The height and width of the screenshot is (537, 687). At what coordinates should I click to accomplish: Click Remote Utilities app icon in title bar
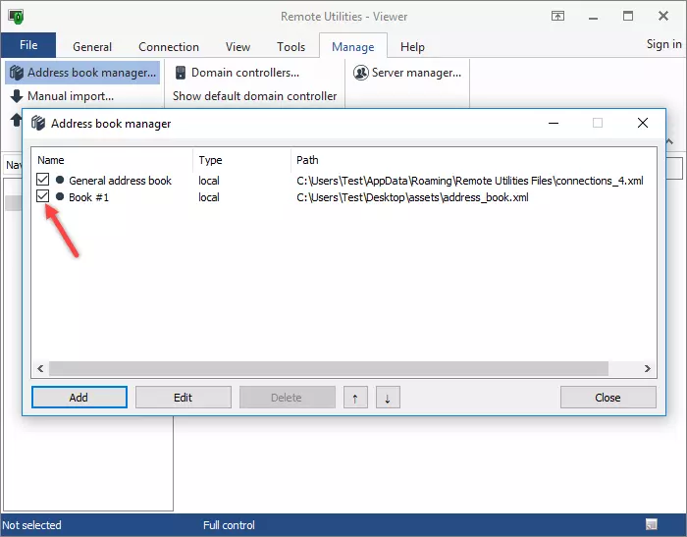click(x=16, y=17)
